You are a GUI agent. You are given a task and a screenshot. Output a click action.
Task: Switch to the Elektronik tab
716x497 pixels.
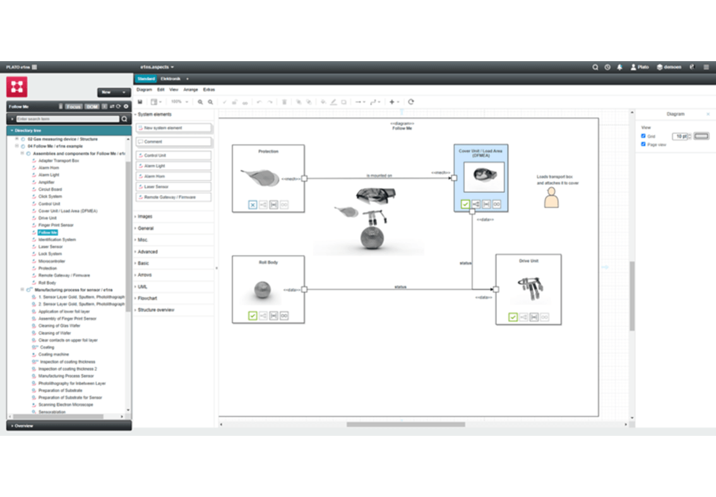pos(170,79)
